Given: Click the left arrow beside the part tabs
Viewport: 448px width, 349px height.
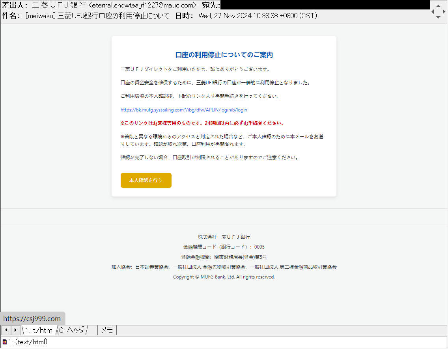Looking at the screenshot, I should (x=6, y=330).
